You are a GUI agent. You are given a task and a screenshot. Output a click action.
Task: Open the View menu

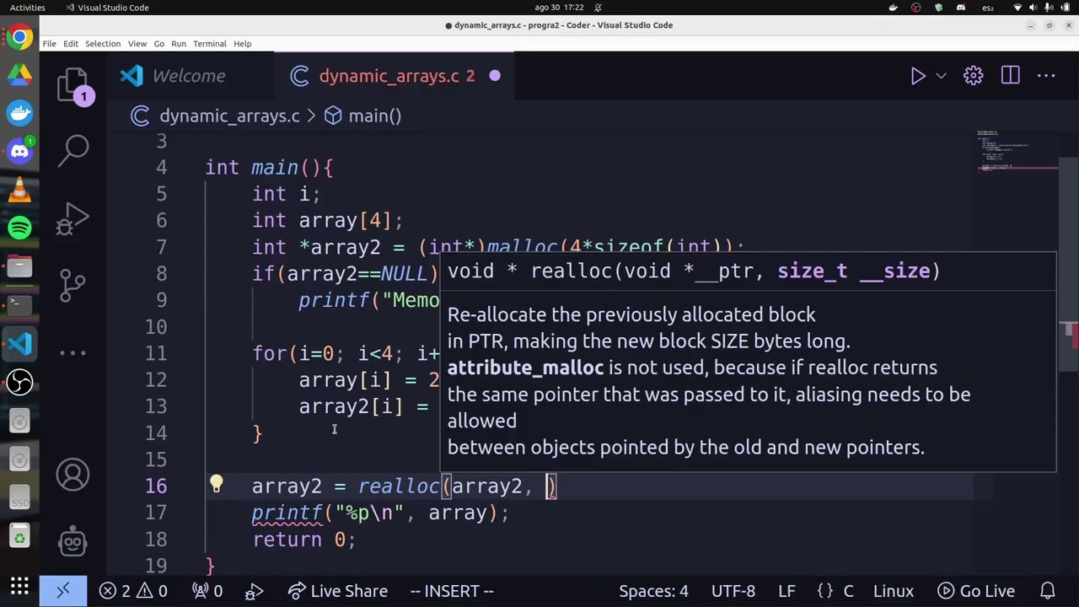coord(137,44)
